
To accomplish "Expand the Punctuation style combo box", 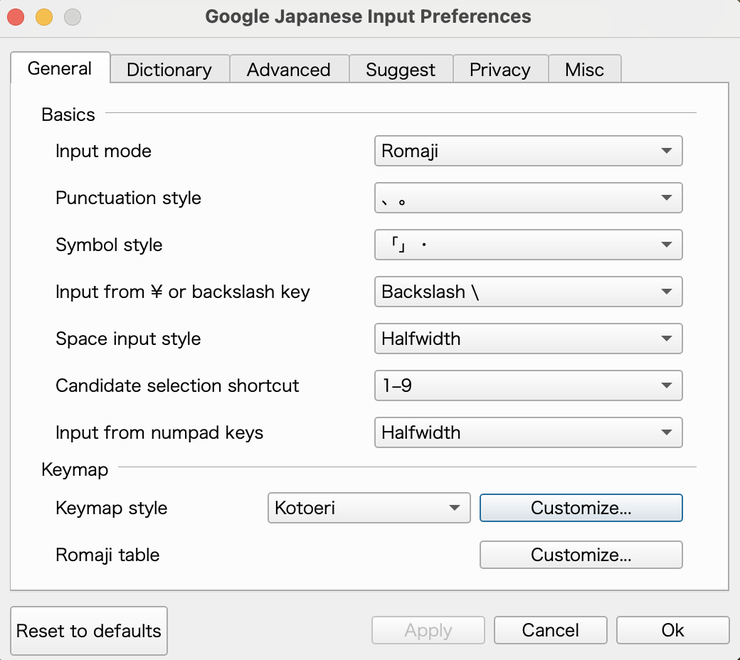I will (x=528, y=198).
